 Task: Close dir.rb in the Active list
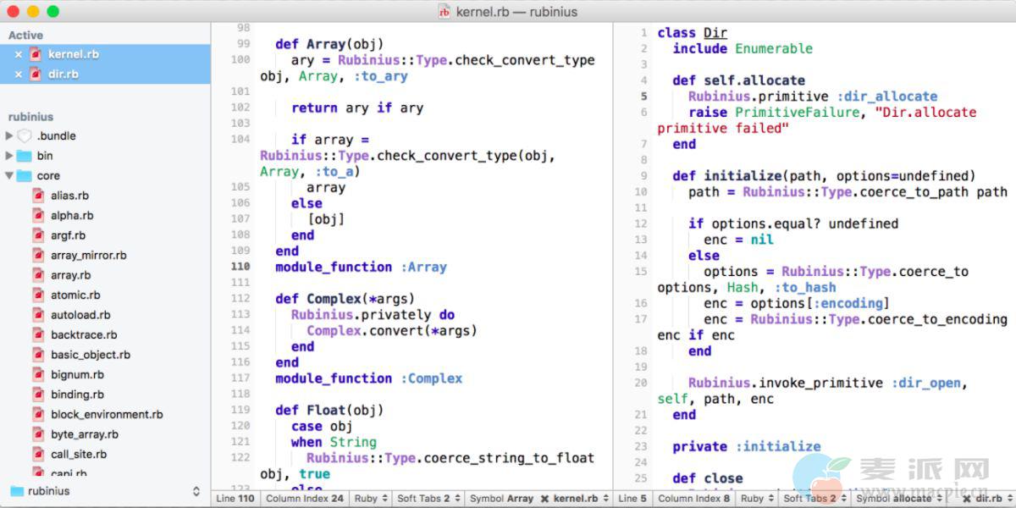19,75
